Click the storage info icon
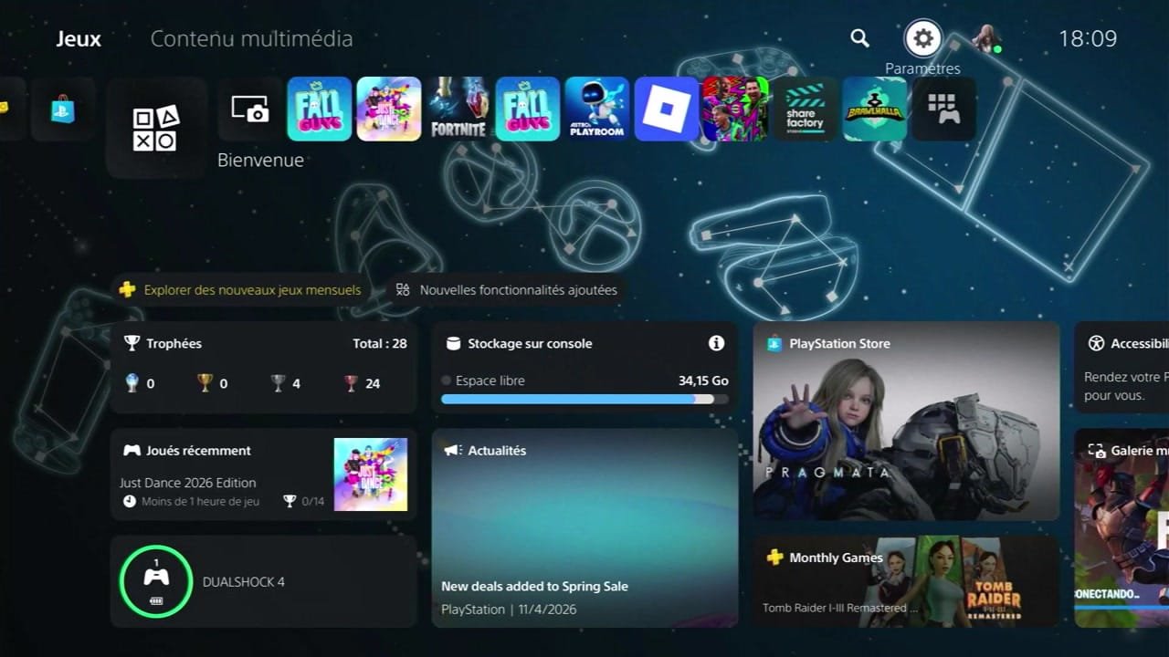 click(717, 343)
